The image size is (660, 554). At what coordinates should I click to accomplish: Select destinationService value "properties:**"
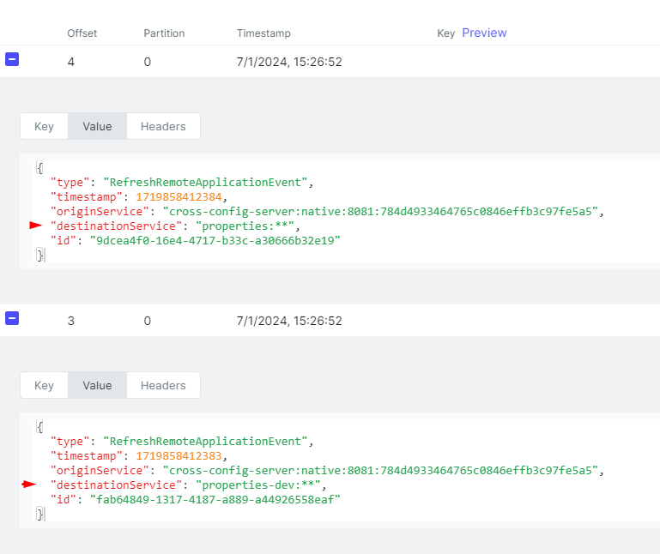[245, 226]
